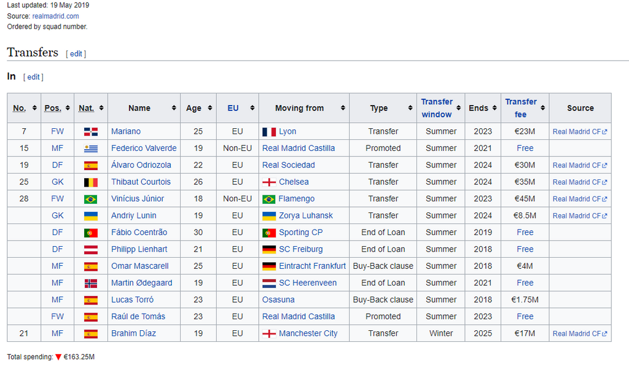This screenshot has height=372, width=629.
Task: Open Zorya Luhansk club link
Action: 306,215
